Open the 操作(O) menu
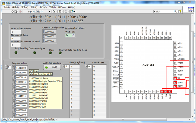 (43, 7)
